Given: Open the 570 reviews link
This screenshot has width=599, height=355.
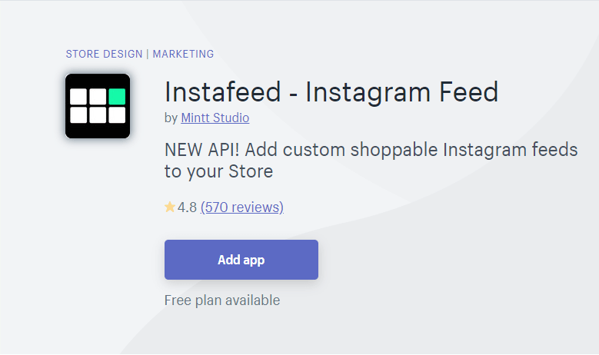Looking at the screenshot, I should 241,207.
